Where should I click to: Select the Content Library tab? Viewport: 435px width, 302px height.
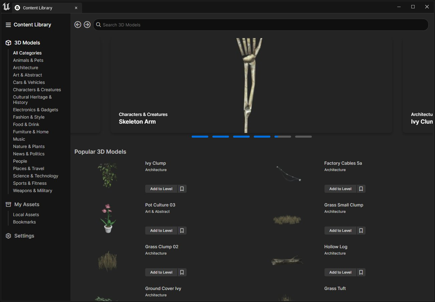coord(47,8)
